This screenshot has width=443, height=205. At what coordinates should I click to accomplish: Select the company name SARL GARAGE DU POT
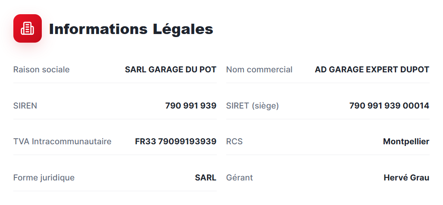coord(170,69)
